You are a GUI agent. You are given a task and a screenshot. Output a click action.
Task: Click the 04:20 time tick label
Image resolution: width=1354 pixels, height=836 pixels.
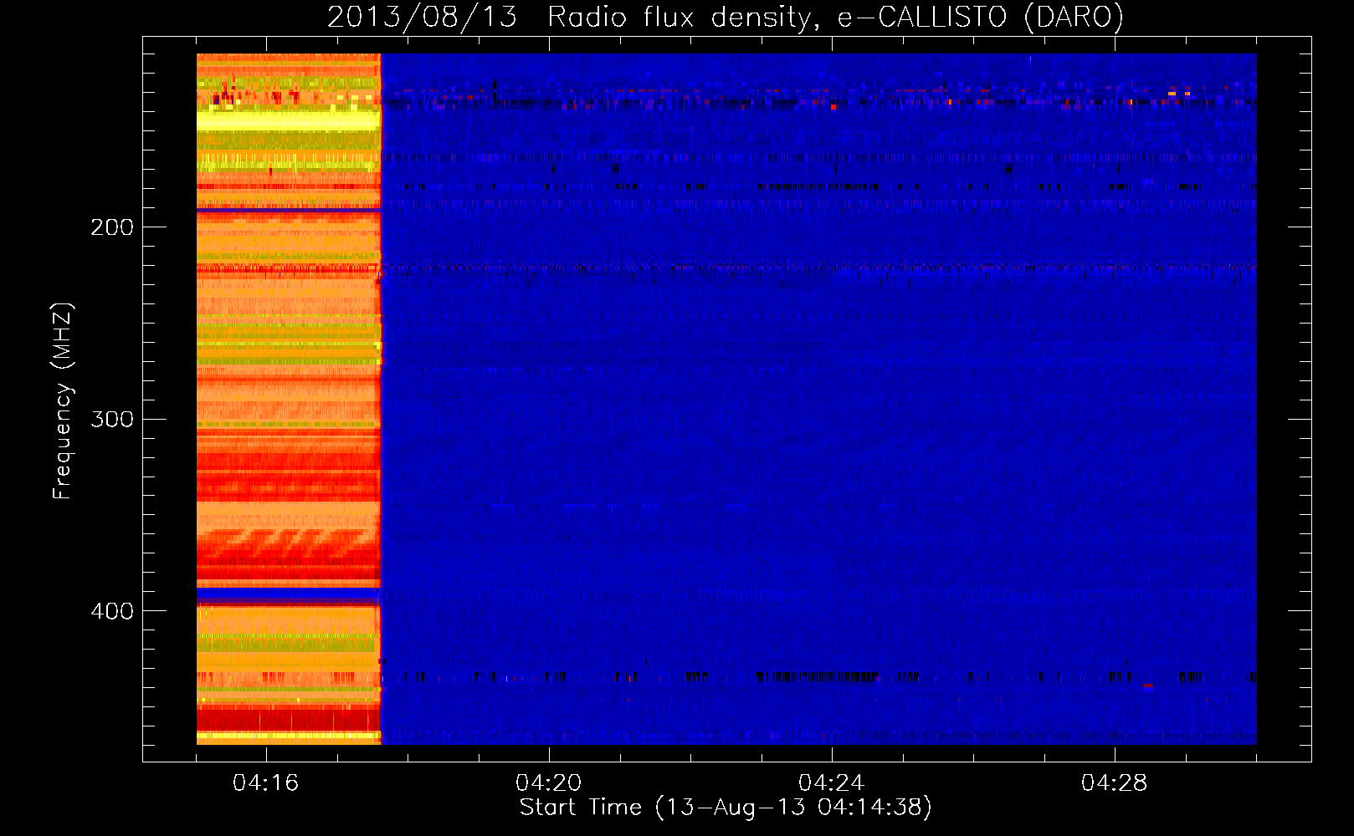(549, 783)
